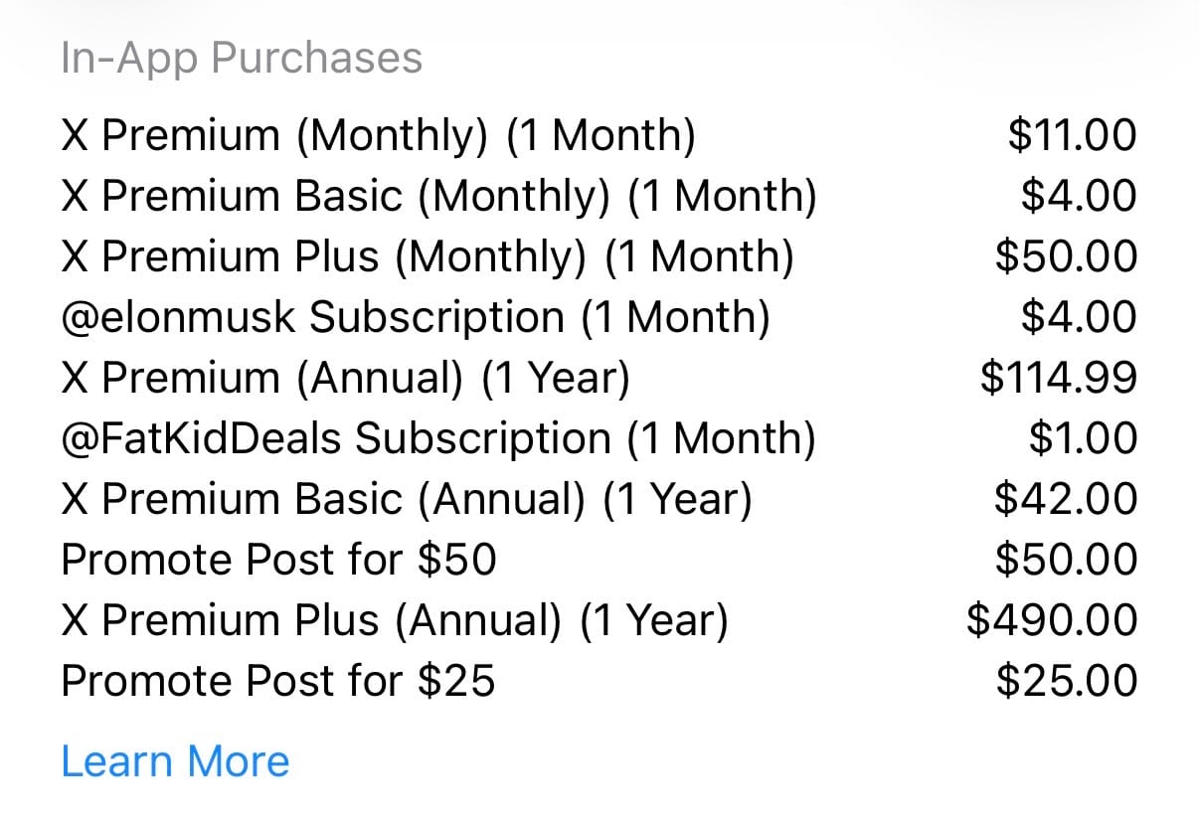This screenshot has width=1199, height=826.
Task: Tap the $50.00 Premium Plus monthly price
Action: [1067, 256]
